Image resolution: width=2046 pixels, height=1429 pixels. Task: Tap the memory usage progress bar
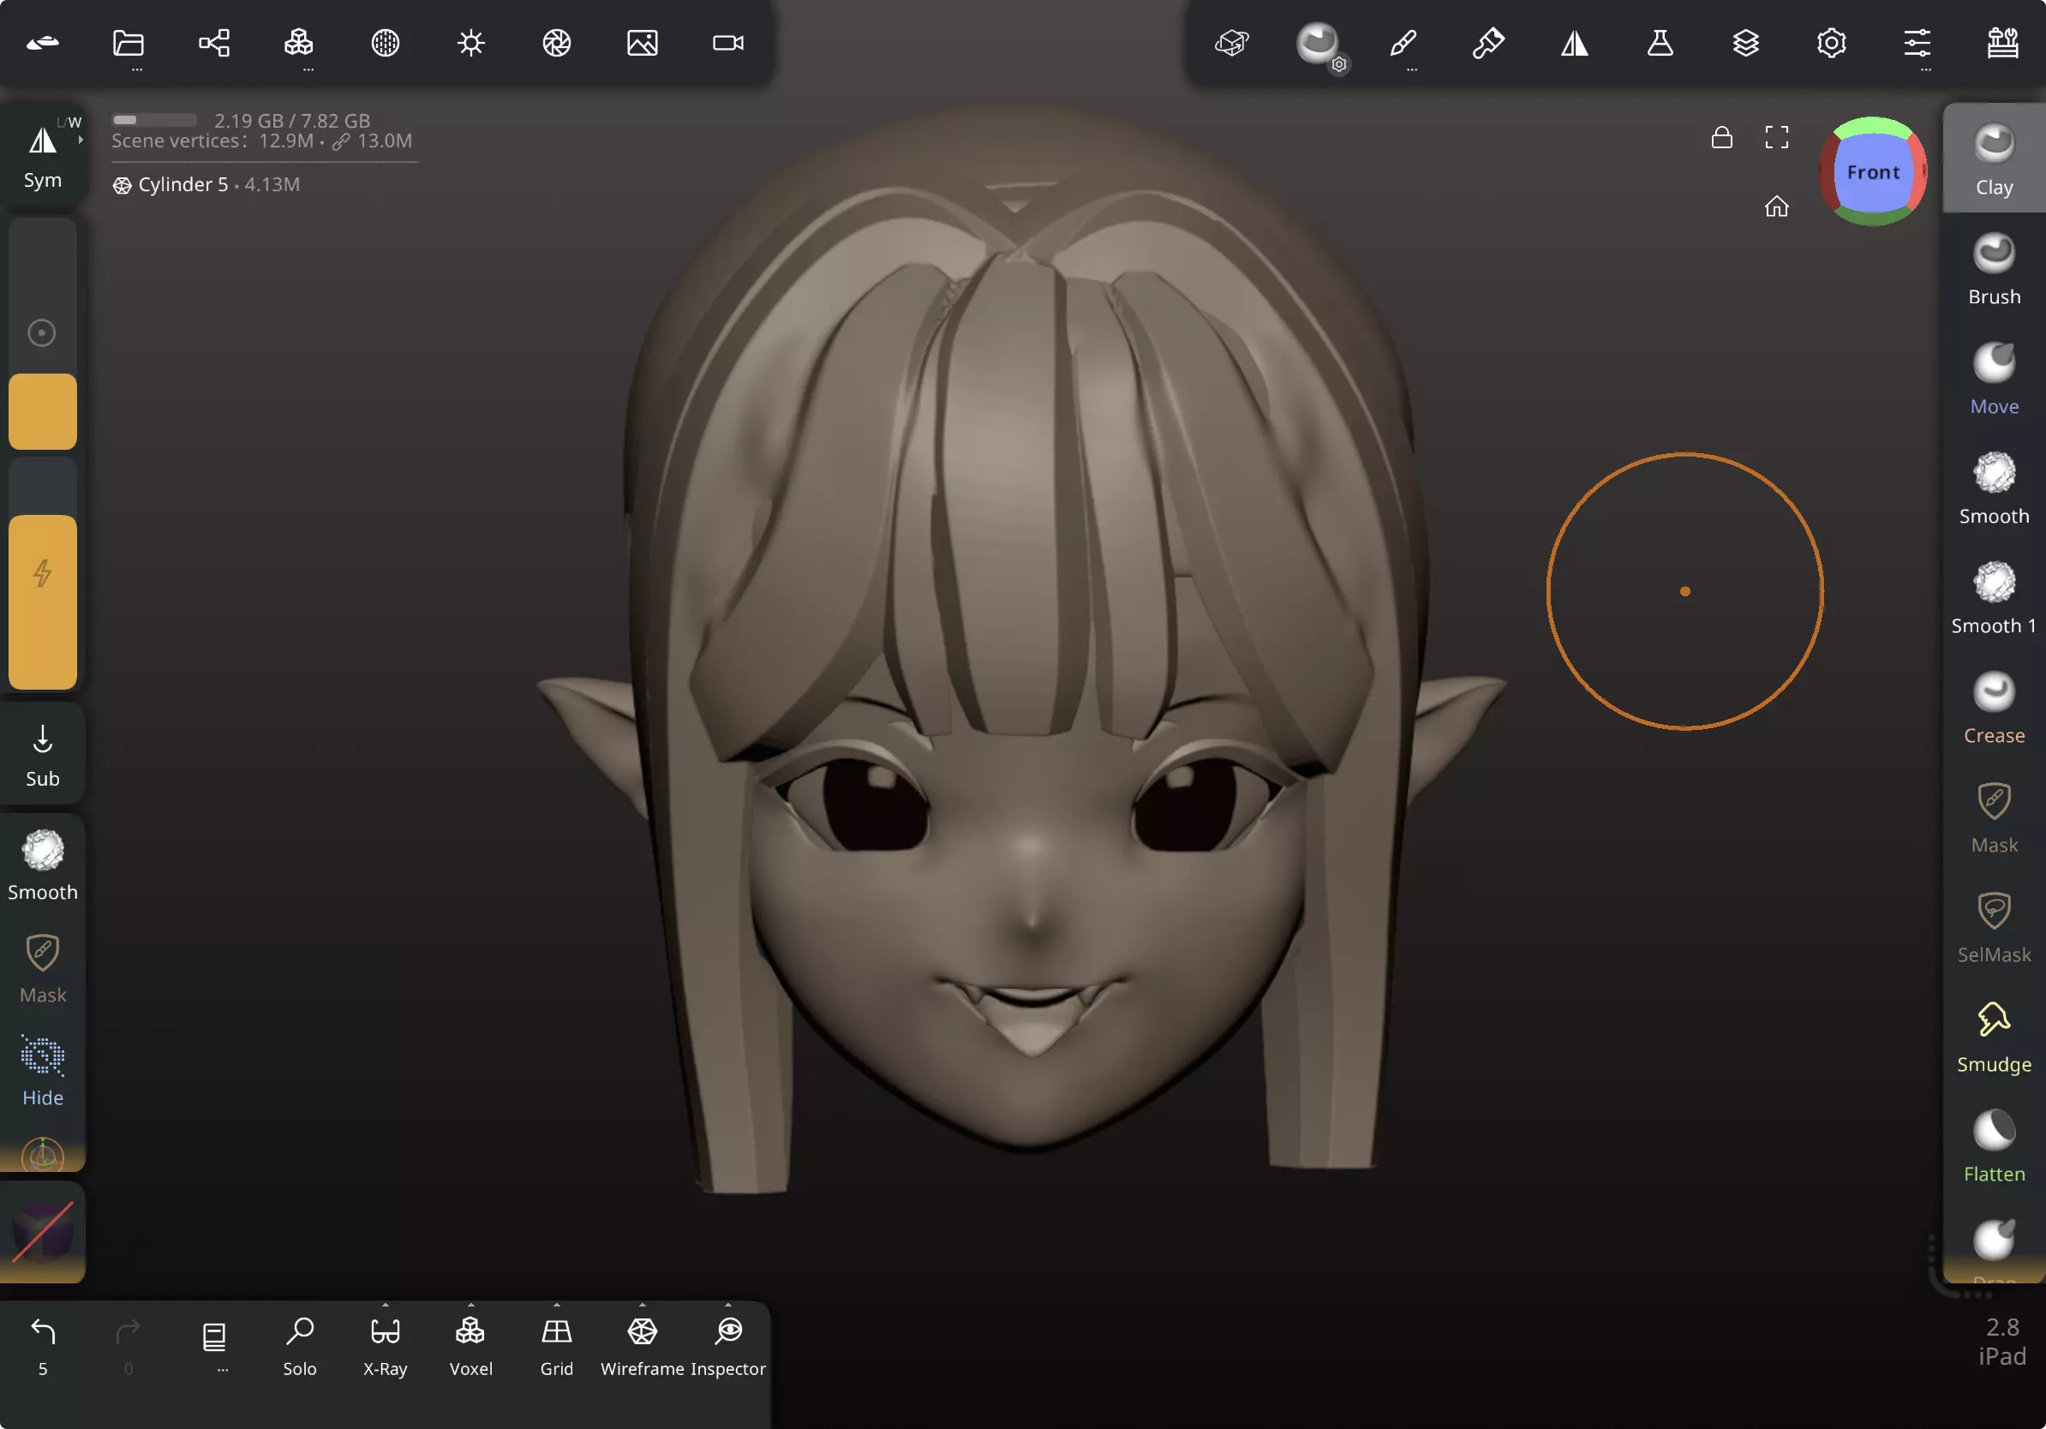pyautogui.click(x=154, y=119)
